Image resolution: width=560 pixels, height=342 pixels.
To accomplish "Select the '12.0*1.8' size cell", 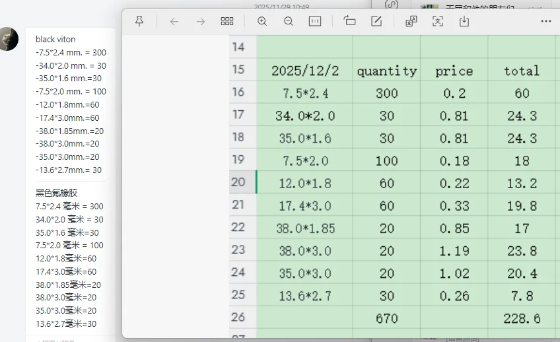I will 304,182.
